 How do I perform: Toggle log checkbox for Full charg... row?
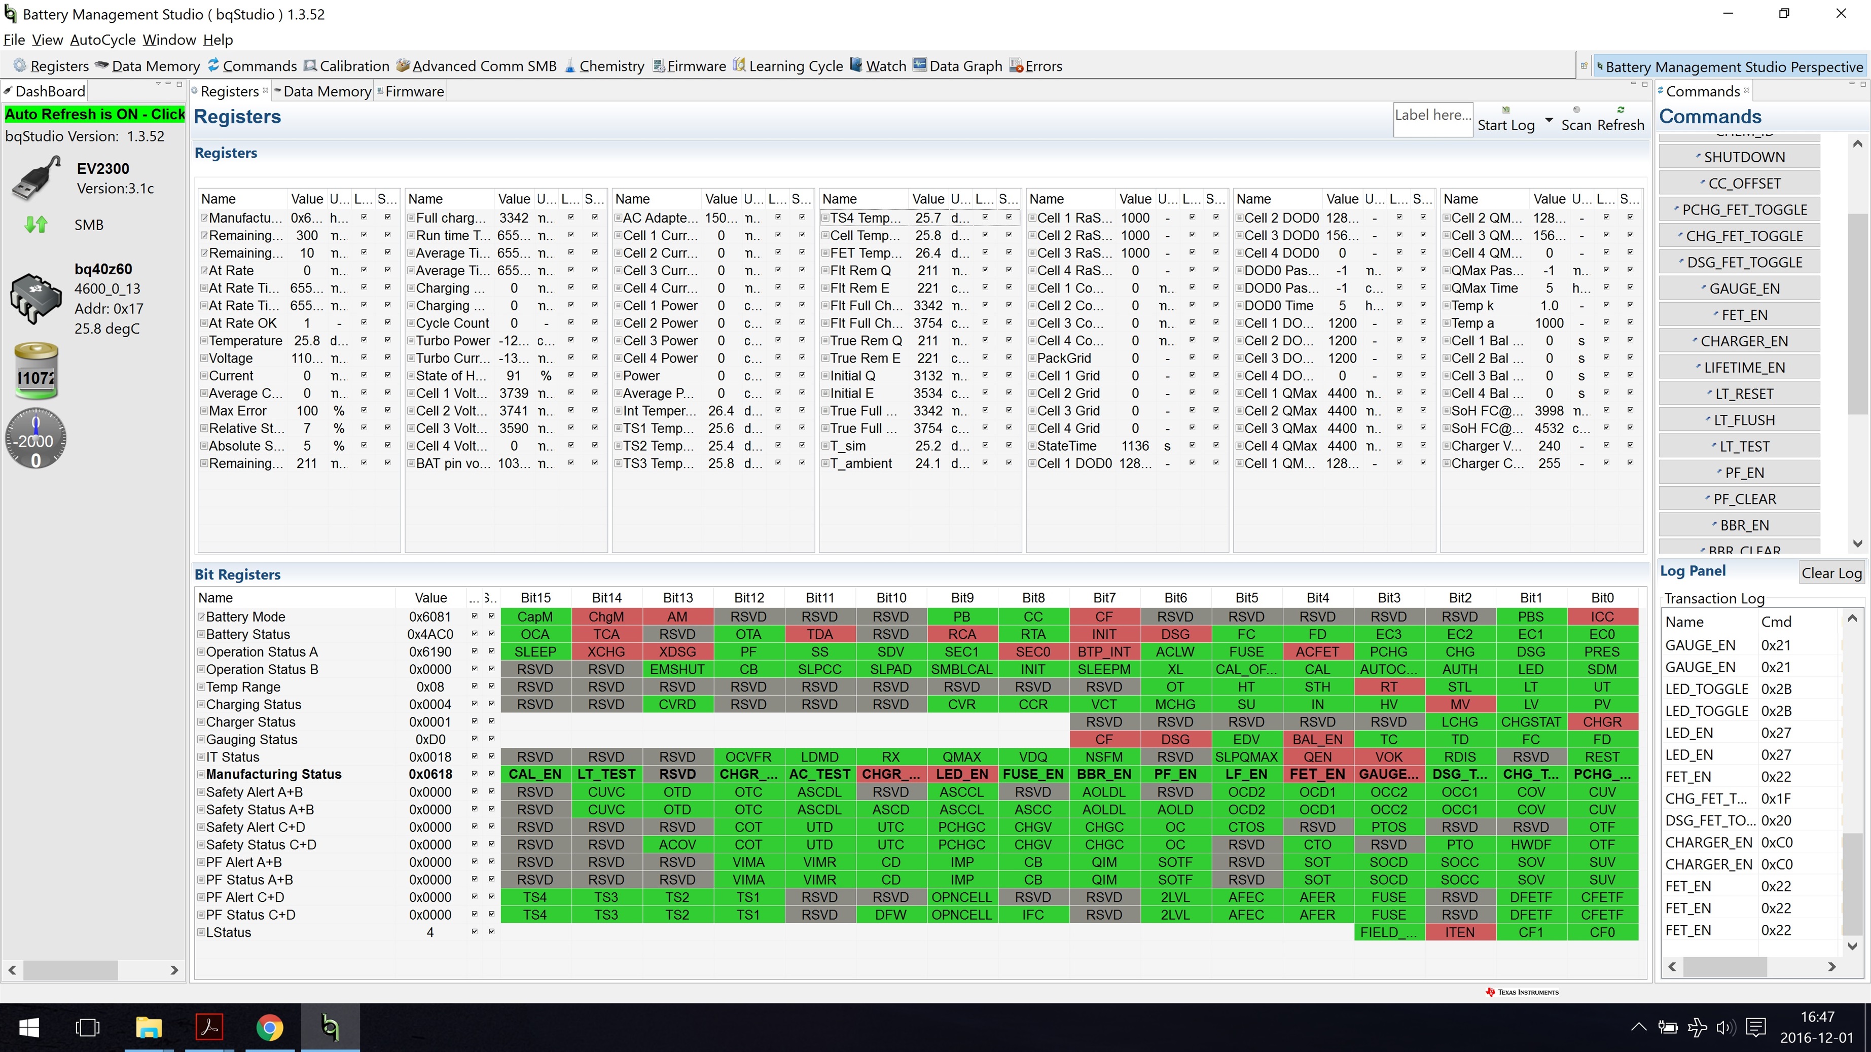571,218
